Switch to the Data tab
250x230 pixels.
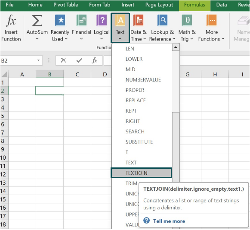[x=222, y=5]
